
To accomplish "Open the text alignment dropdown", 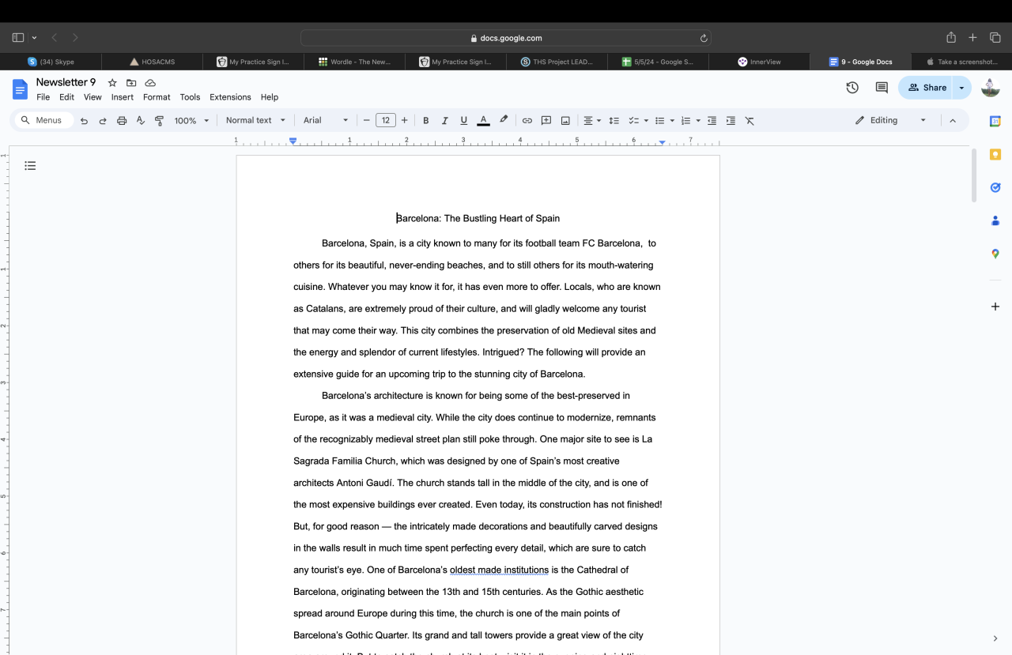I will 592,121.
